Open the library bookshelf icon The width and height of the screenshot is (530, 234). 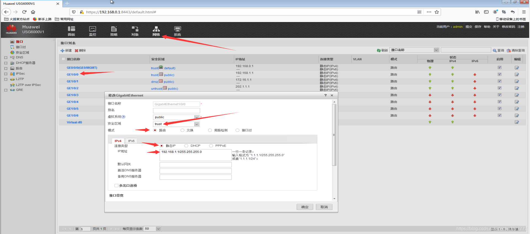coord(477,12)
